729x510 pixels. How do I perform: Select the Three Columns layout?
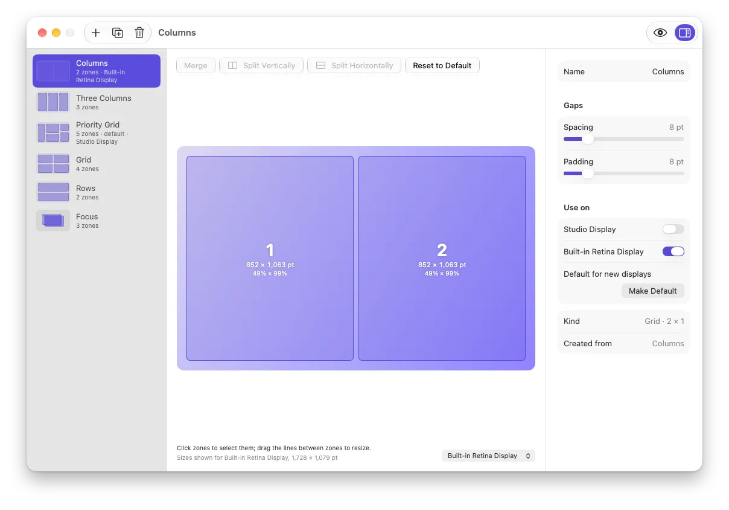[x=97, y=102]
